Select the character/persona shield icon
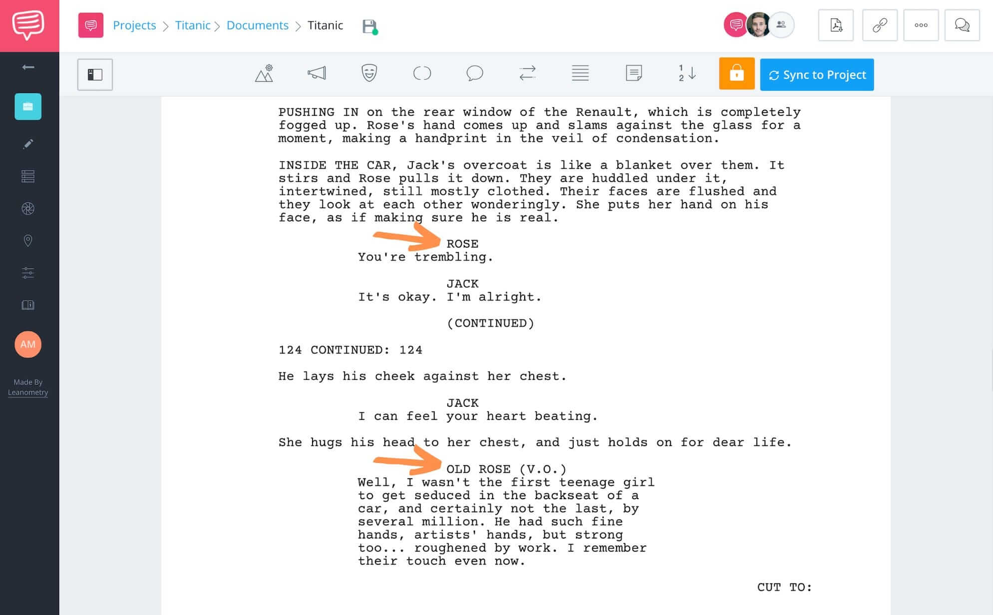The width and height of the screenshot is (993, 615). (x=369, y=74)
